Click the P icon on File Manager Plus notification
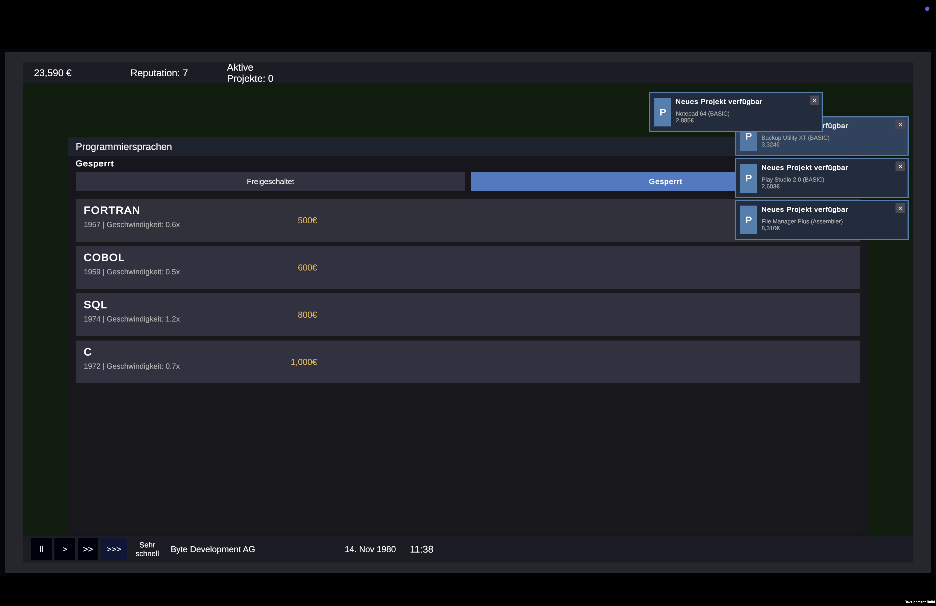Viewport: 936px width, 606px height. tap(749, 220)
